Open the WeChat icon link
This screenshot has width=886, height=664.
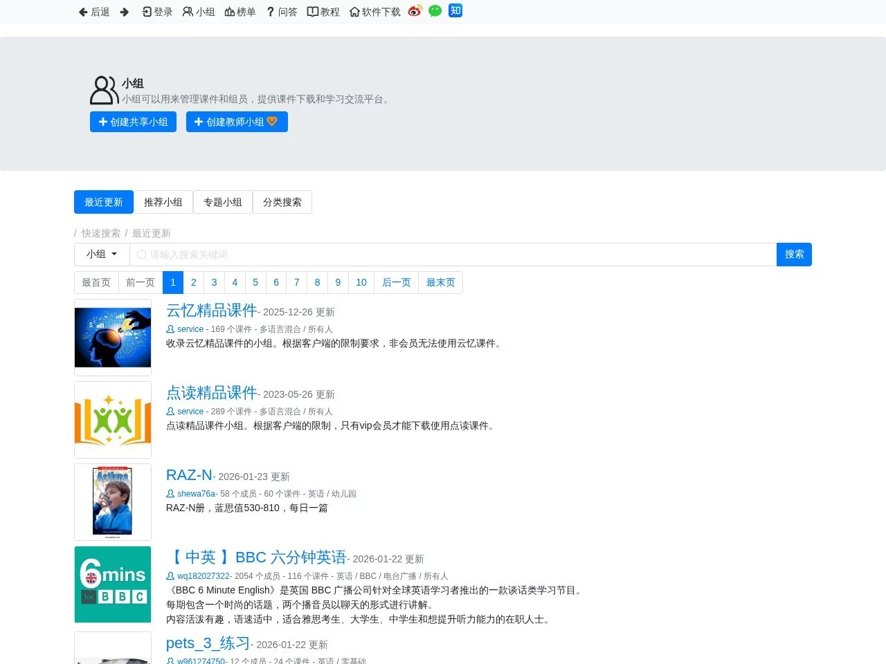(435, 11)
